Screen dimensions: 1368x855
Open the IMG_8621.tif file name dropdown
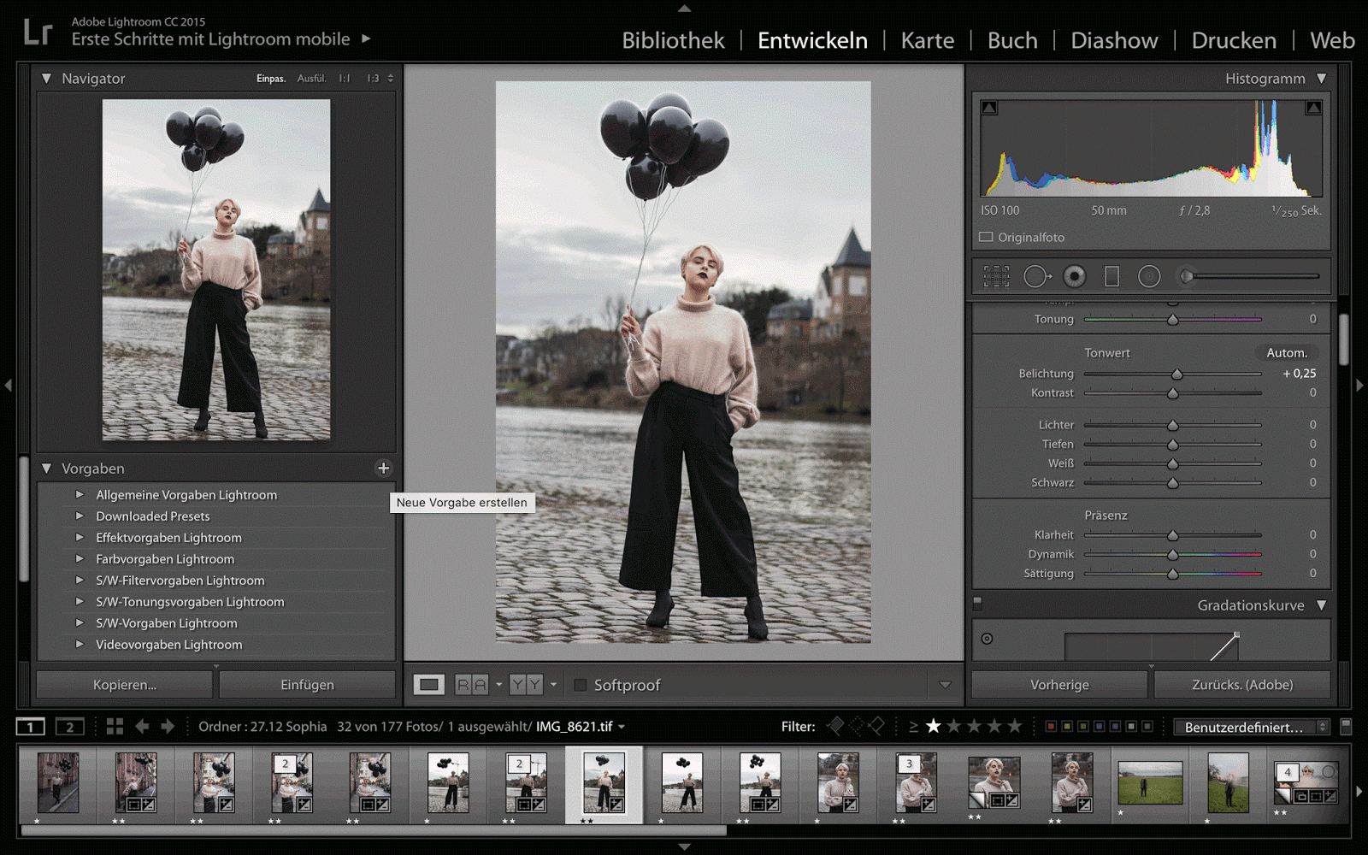(x=622, y=727)
